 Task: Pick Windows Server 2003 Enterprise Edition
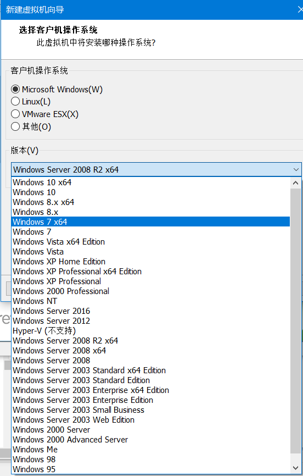click(151, 400)
